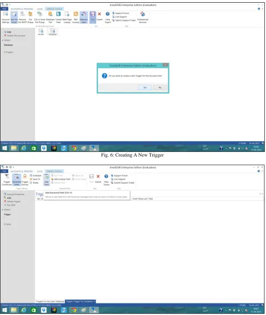The height and width of the screenshot is (315, 266).
Task: Open Internet Explorer on the Fig. 6 taskbar
Action: 24,148
